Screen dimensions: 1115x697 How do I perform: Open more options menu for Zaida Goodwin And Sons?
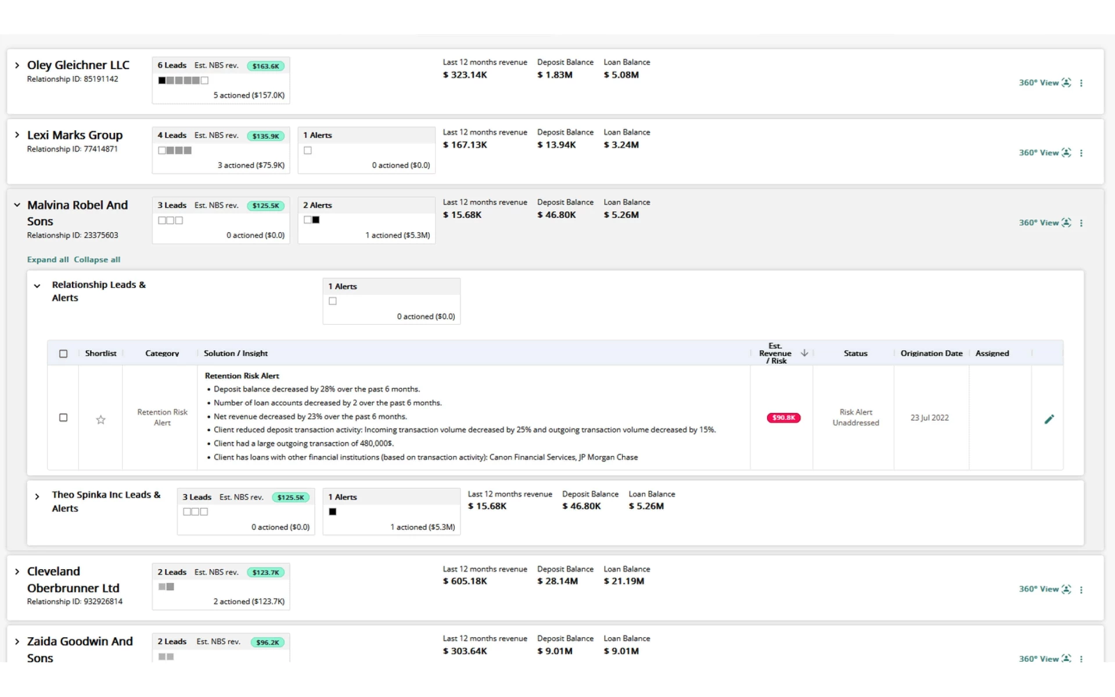point(1081,659)
